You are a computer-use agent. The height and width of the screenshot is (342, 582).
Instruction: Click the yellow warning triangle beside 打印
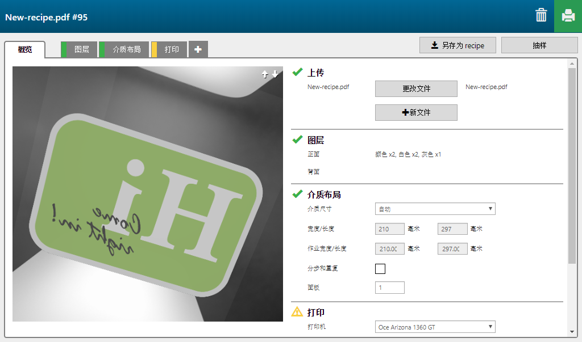[x=297, y=311]
